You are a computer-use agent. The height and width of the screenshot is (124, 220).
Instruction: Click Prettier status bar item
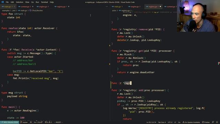[206, 122]
